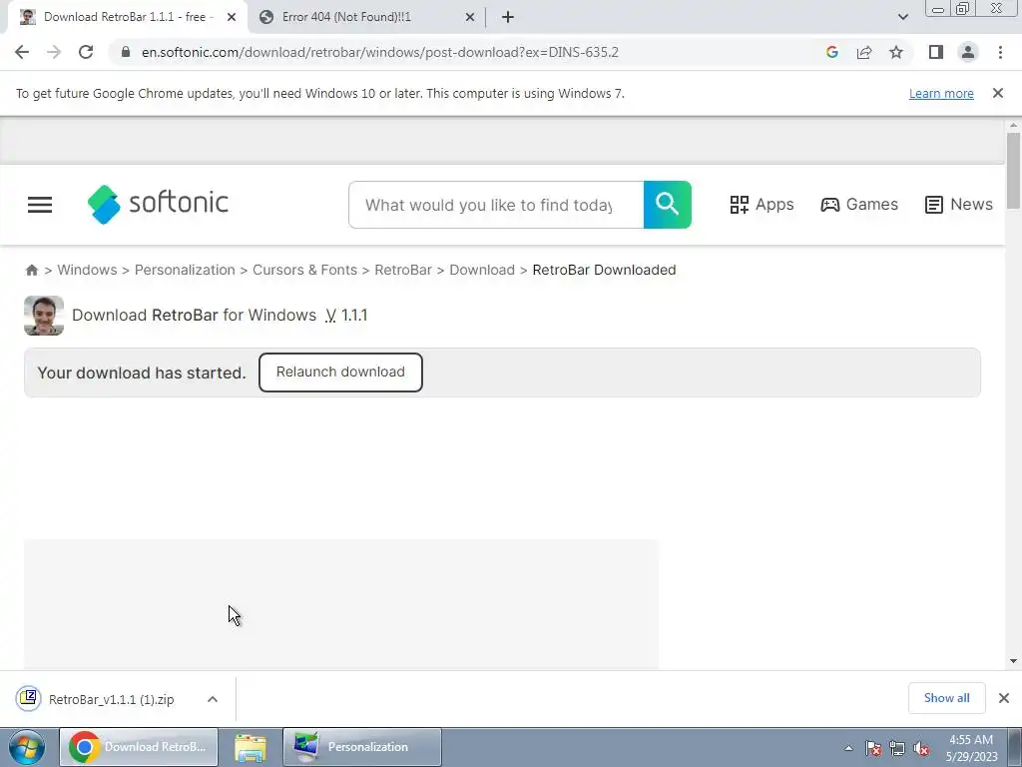Click Download breadcrumb link

[482, 270]
